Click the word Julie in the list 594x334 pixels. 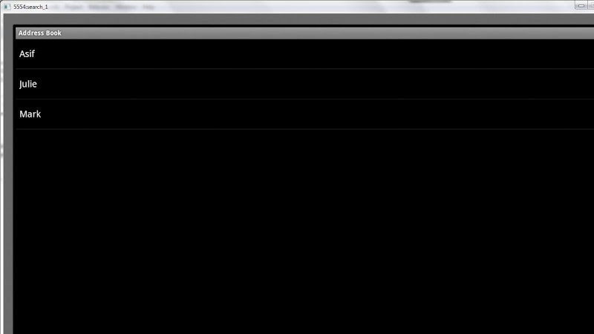[28, 84]
